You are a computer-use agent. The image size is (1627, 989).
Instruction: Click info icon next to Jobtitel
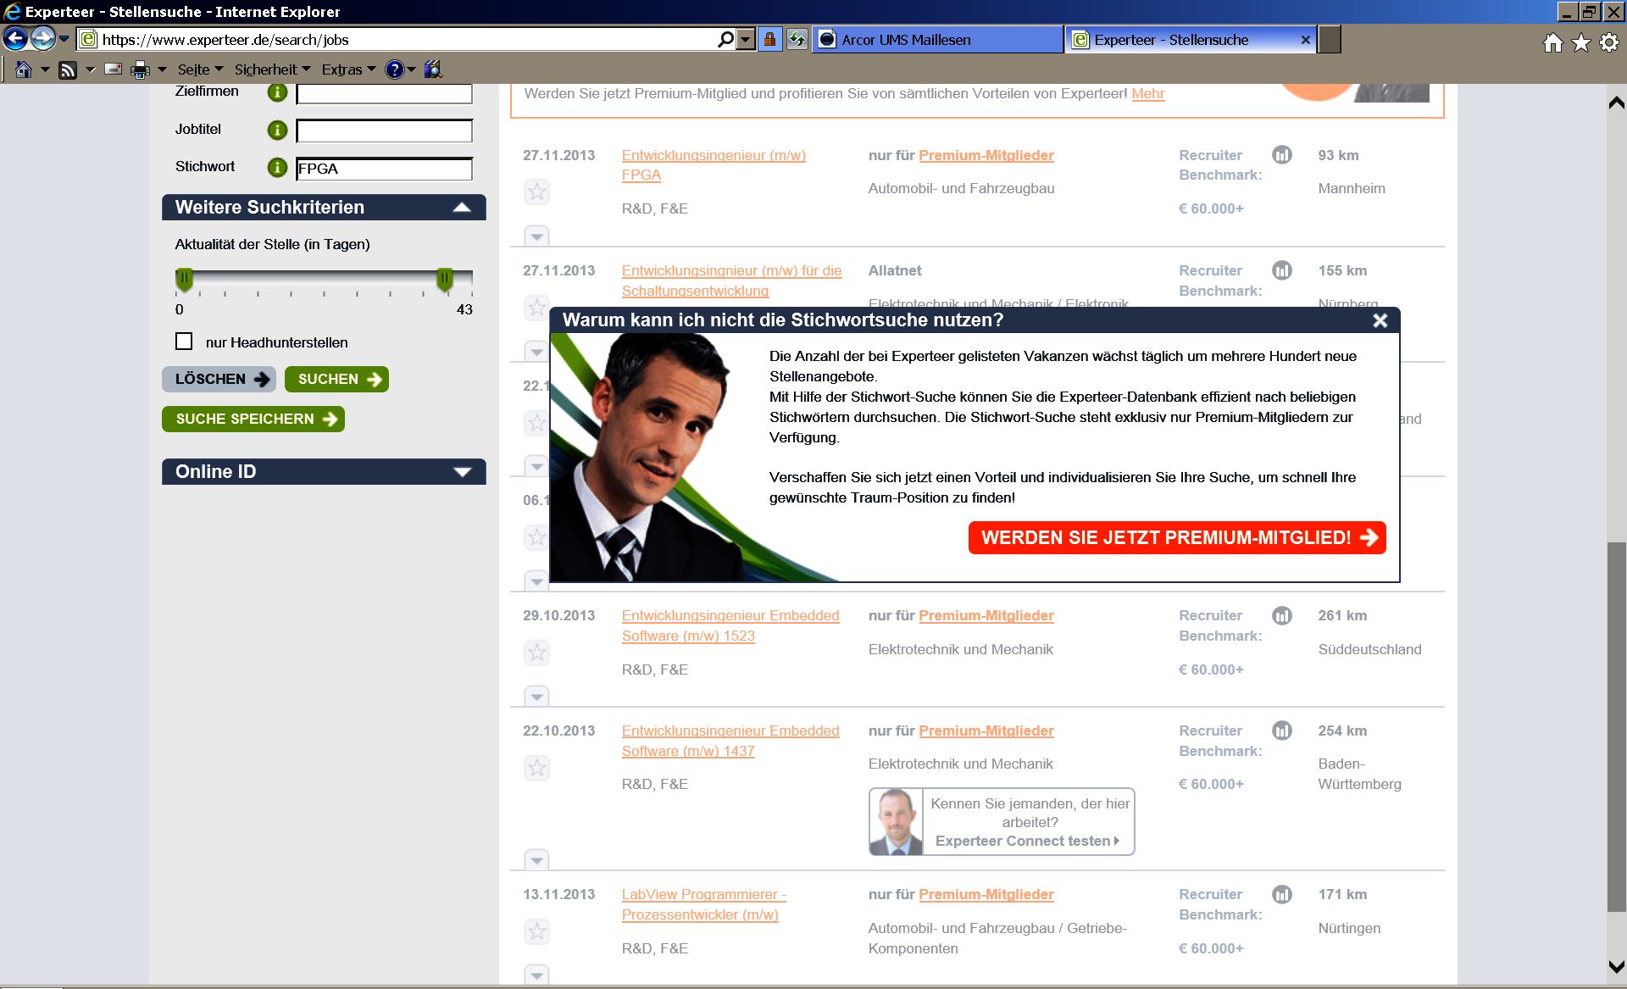(x=277, y=130)
